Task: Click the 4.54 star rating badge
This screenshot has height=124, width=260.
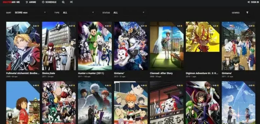Action: 108,26
